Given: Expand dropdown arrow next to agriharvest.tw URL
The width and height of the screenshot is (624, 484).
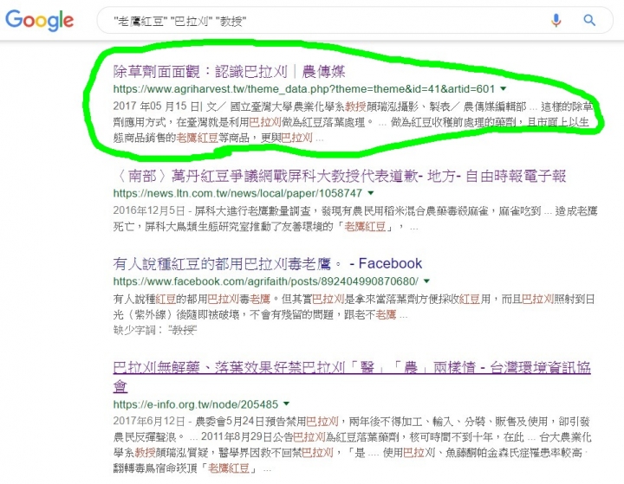Looking at the screenshot, I should click(504, 88).
